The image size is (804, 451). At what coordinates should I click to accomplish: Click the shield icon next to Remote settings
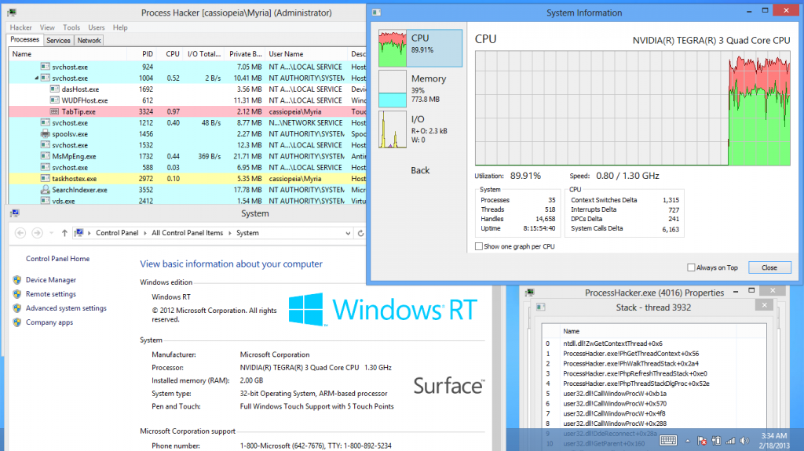[x=17, y=294]
